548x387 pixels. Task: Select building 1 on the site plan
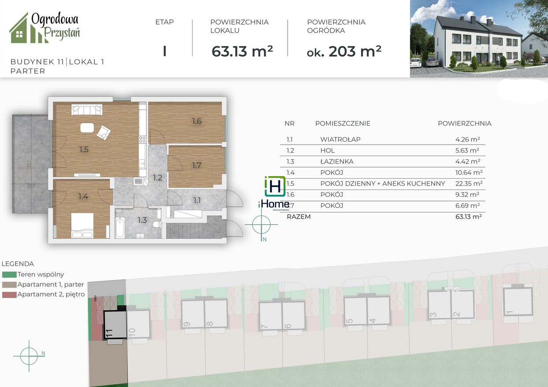[x=518, y=301]
